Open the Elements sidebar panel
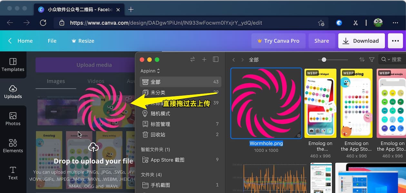 pos(13,146)
